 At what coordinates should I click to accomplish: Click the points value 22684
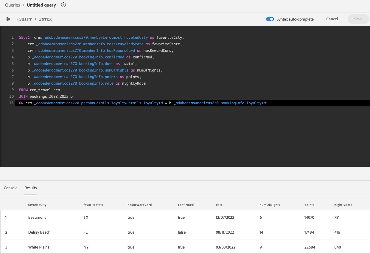pos(310,247)
